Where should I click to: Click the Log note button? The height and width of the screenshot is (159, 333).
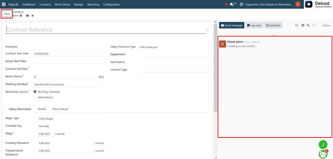tap(254, 25)
